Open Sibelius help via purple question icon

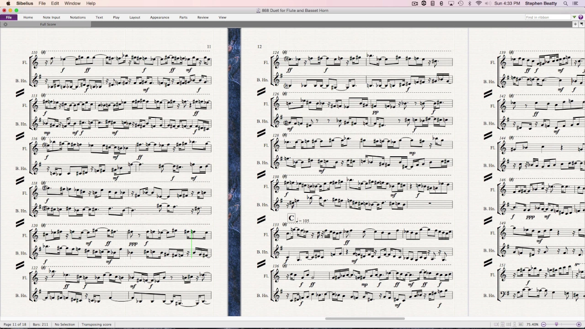581,17
